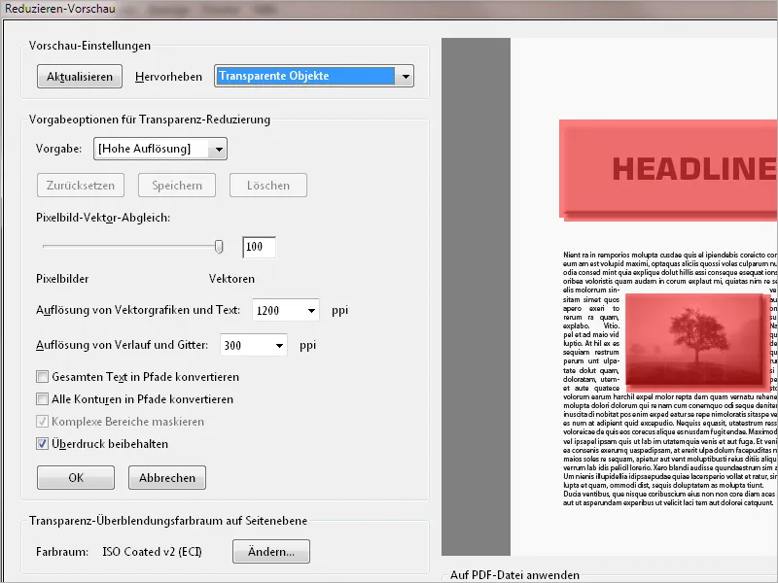Enable Gesamten Text in Pfade konvertieren
The image size is (778, 583).
point(42,377)
